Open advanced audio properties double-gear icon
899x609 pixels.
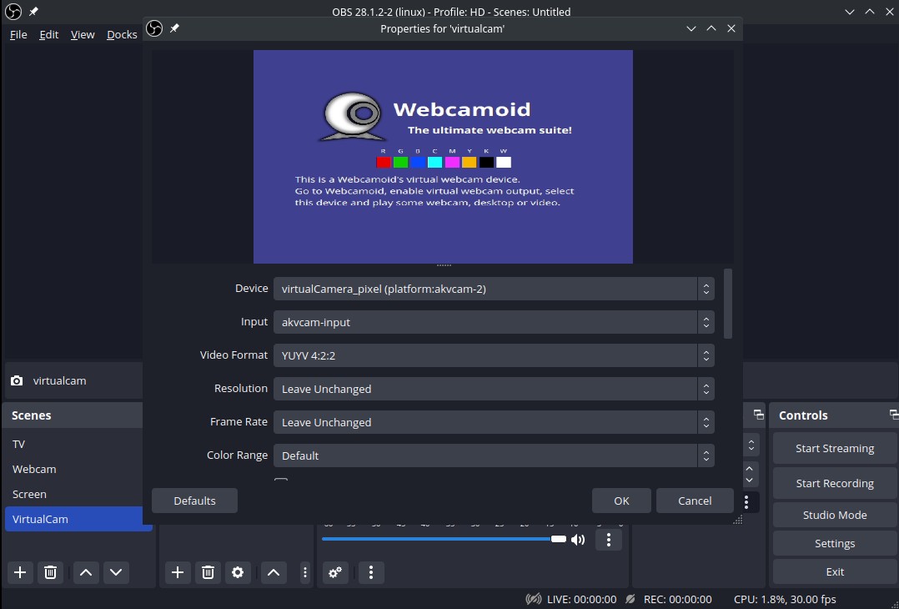(x=335, y=572)
